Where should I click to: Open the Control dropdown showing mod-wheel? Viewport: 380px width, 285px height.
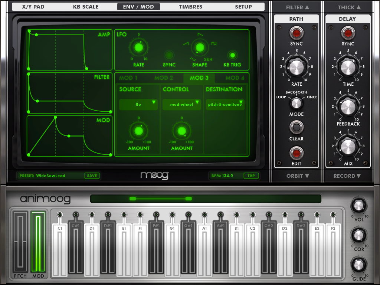click(x=181, y=105)
